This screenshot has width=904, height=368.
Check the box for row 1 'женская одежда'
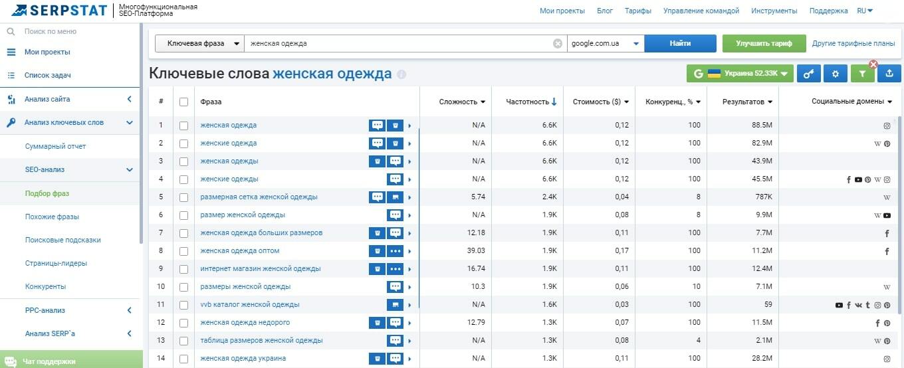183,125
